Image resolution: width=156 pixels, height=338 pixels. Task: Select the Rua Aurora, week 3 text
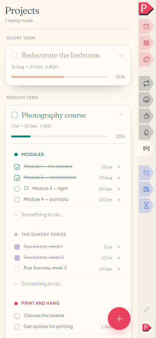click(x=45, y=268)
